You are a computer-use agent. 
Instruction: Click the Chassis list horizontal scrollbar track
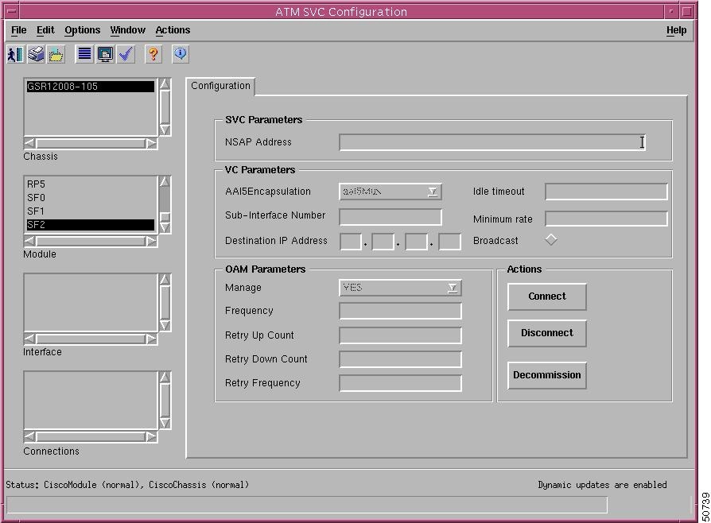click(90, 143)
